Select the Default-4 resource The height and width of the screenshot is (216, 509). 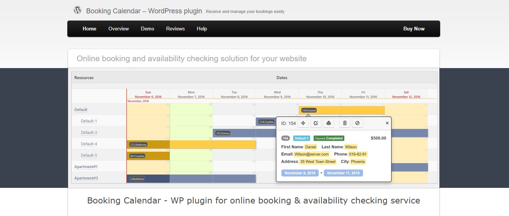coord(89,144)
